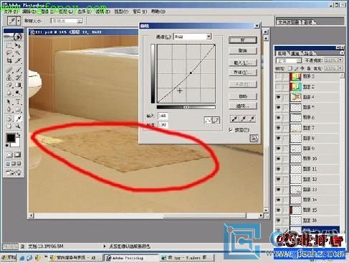The height and width of the screenshot is (263, 349).
Task: Click the foreground color swatch
Action: pos(11,138)
